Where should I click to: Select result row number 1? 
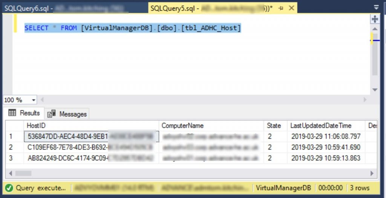click(x=15, y=136)
